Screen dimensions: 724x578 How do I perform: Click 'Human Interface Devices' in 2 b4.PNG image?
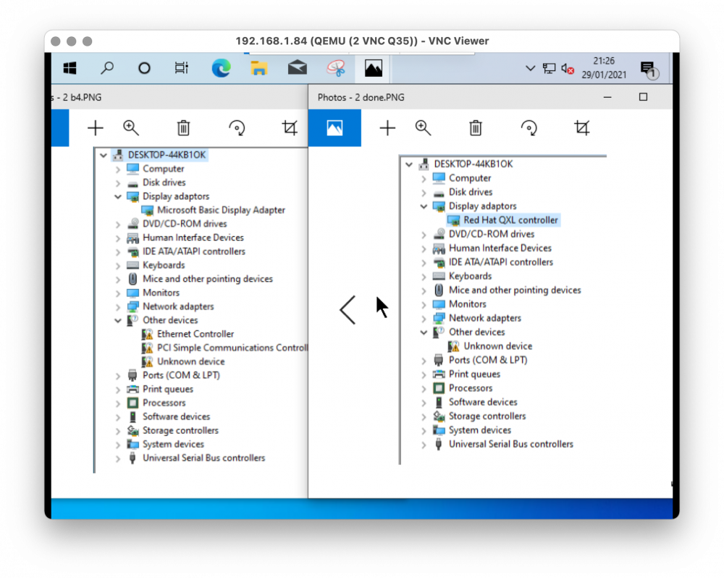[x=193, y=238]
